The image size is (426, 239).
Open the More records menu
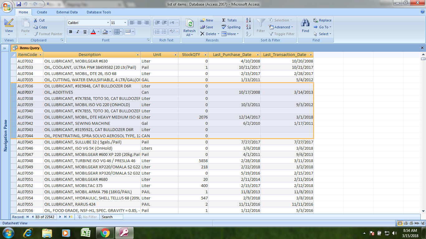pyautogui.click(x=230, y=34)
